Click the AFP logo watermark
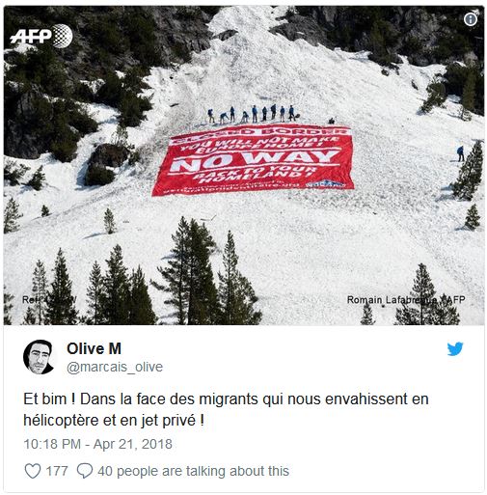Image resolution: width=487 pixels, height=495 pixels. click(41, 36)
